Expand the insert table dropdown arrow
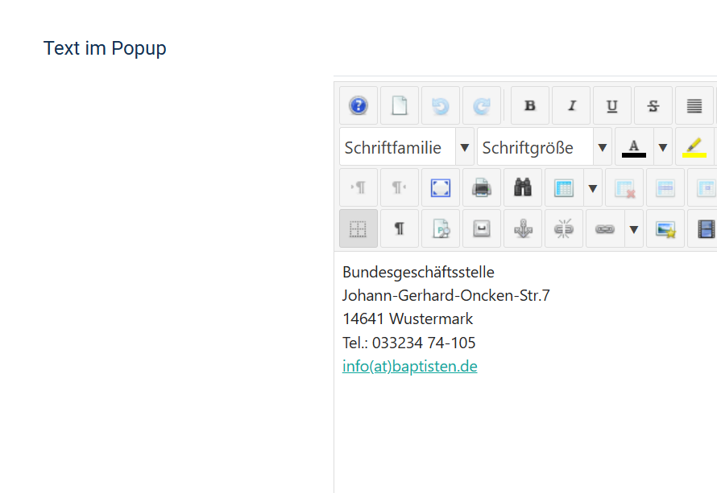717x493 pixels. pyautogui.click(x=594, y=187)
